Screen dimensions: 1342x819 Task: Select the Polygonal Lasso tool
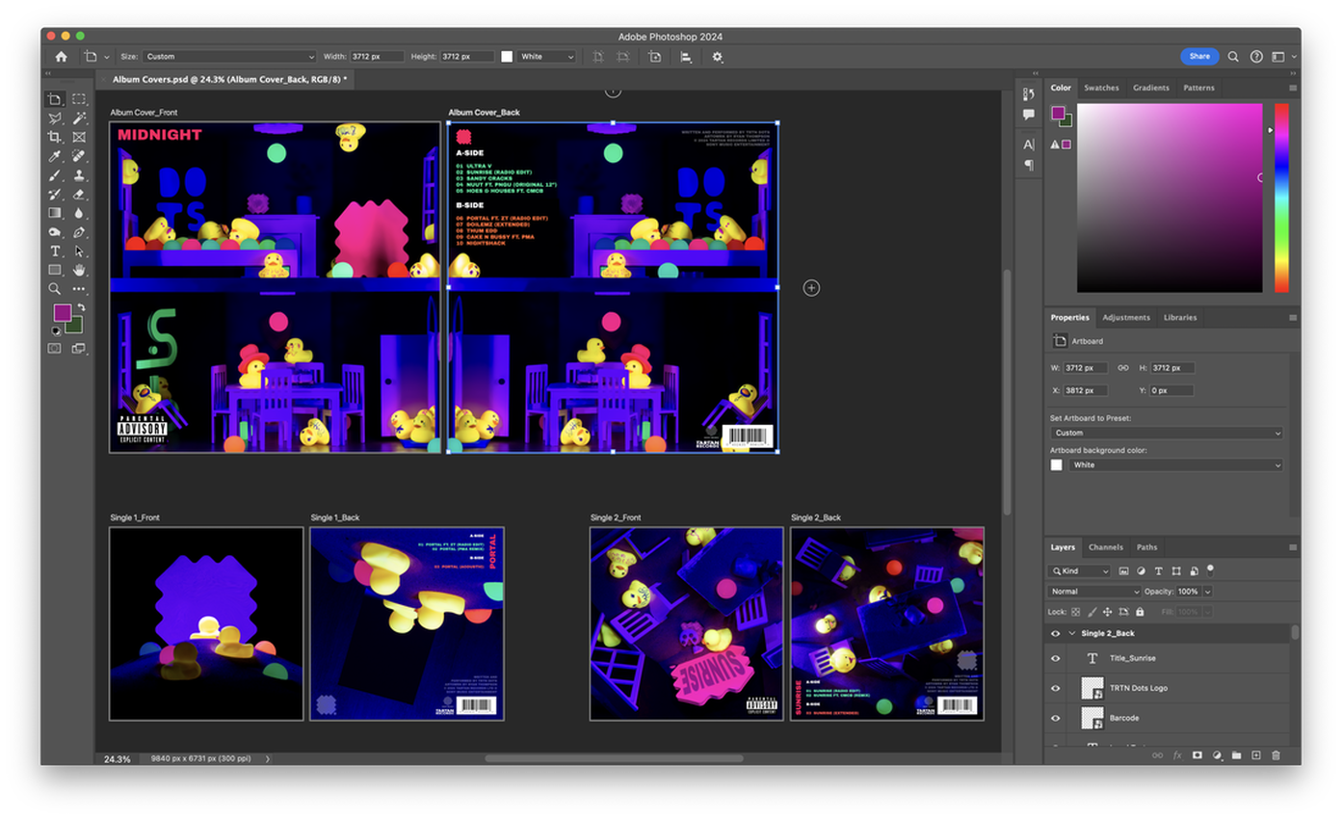click(55, 119)
